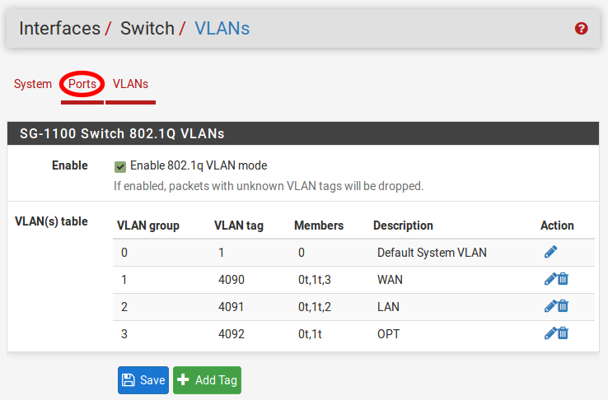608x400 pixels.
Task: Select the VLANs tab
Action: click(130, 84)
